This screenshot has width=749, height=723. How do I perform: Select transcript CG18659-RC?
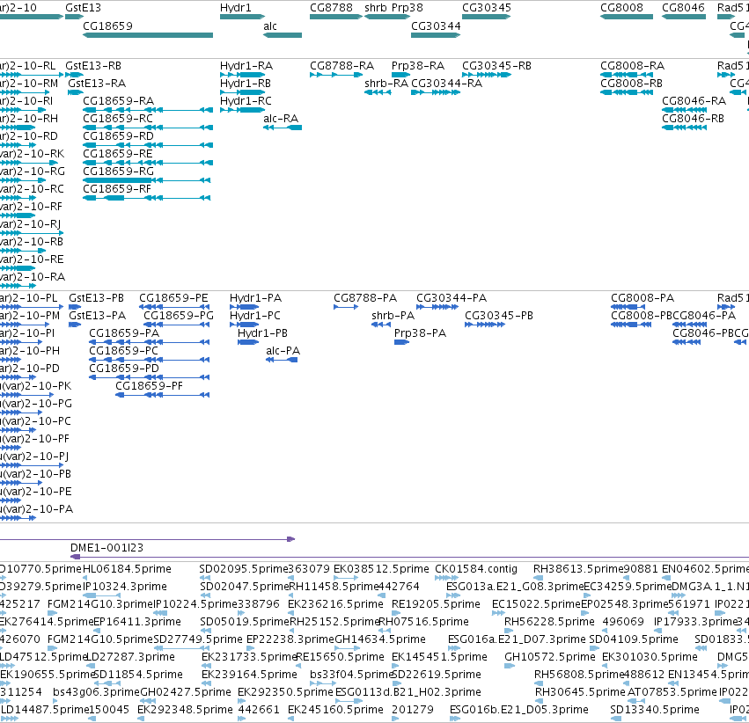118,119
